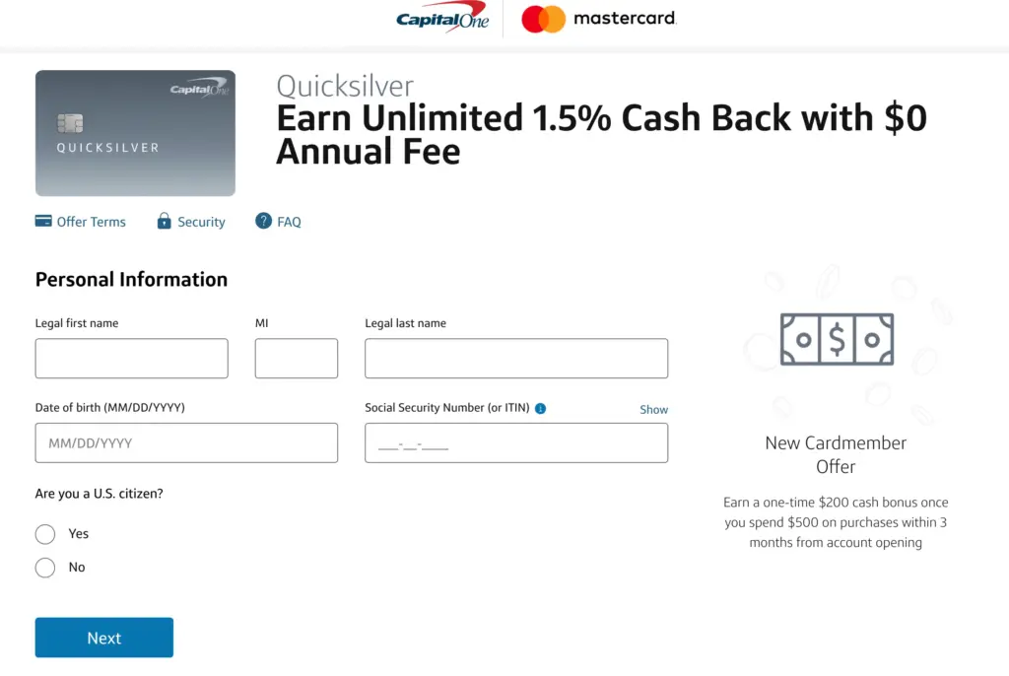Image resolution: width=1009 pixels, height=676 pixels.
Task: Open the Security information link
Action: tap(200, 221)
